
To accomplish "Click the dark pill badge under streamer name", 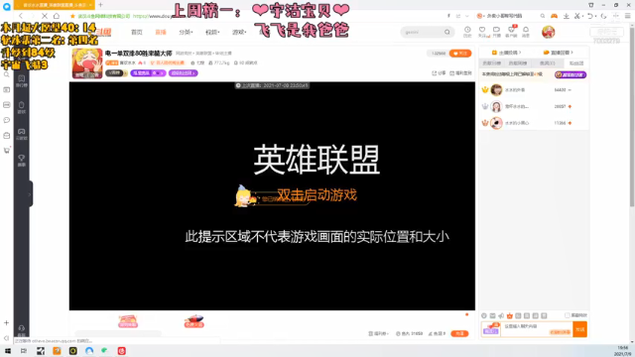I will [116, 73].
